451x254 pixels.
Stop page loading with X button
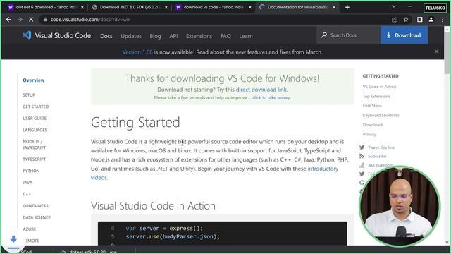31,20
